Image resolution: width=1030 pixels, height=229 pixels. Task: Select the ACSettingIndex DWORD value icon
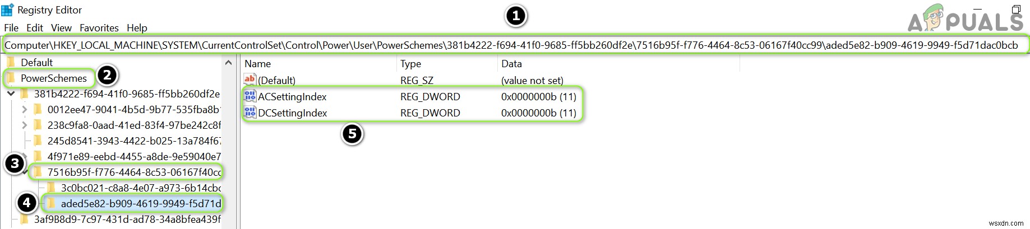click(250, 96)
